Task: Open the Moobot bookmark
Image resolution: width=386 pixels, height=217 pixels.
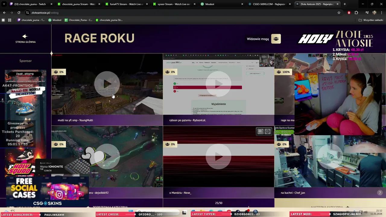Action: 55,20
